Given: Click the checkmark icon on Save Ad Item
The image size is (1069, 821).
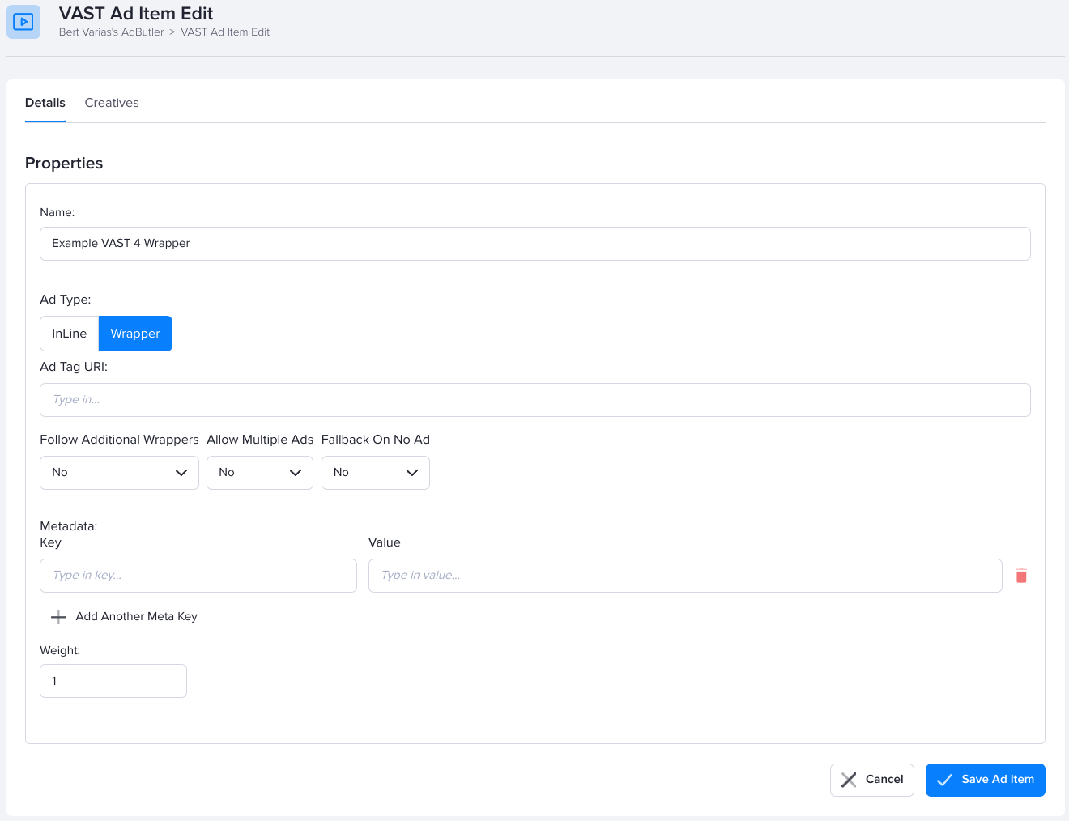Looking at the screenshot, I should coord(944,780).
